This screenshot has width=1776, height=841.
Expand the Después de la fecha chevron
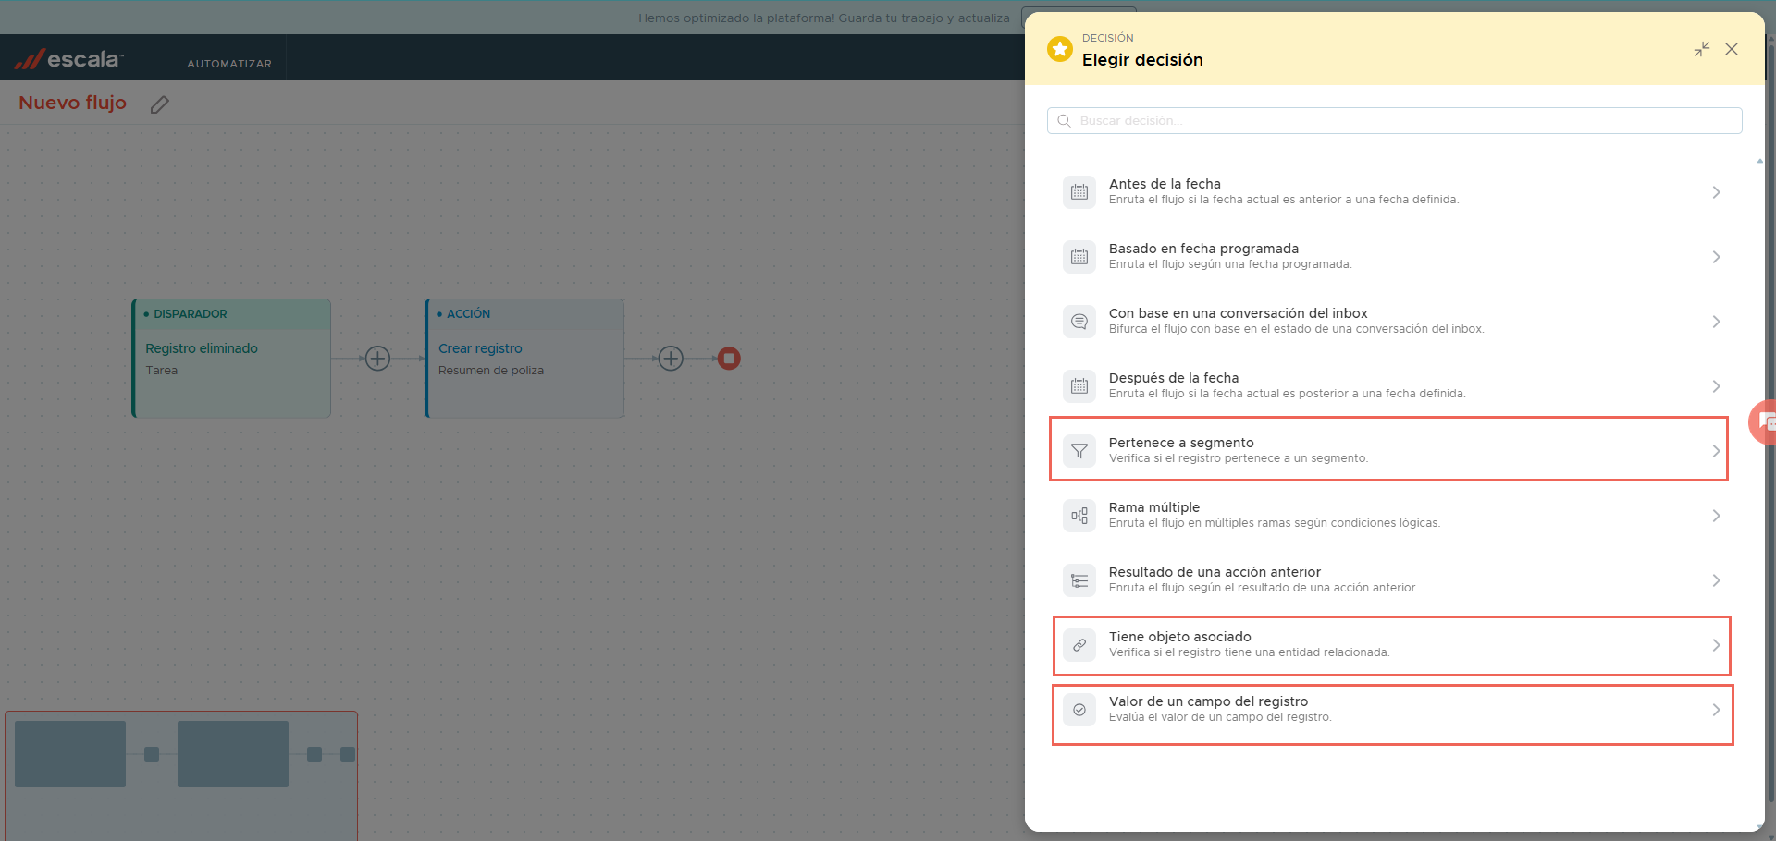point(1716,386)
